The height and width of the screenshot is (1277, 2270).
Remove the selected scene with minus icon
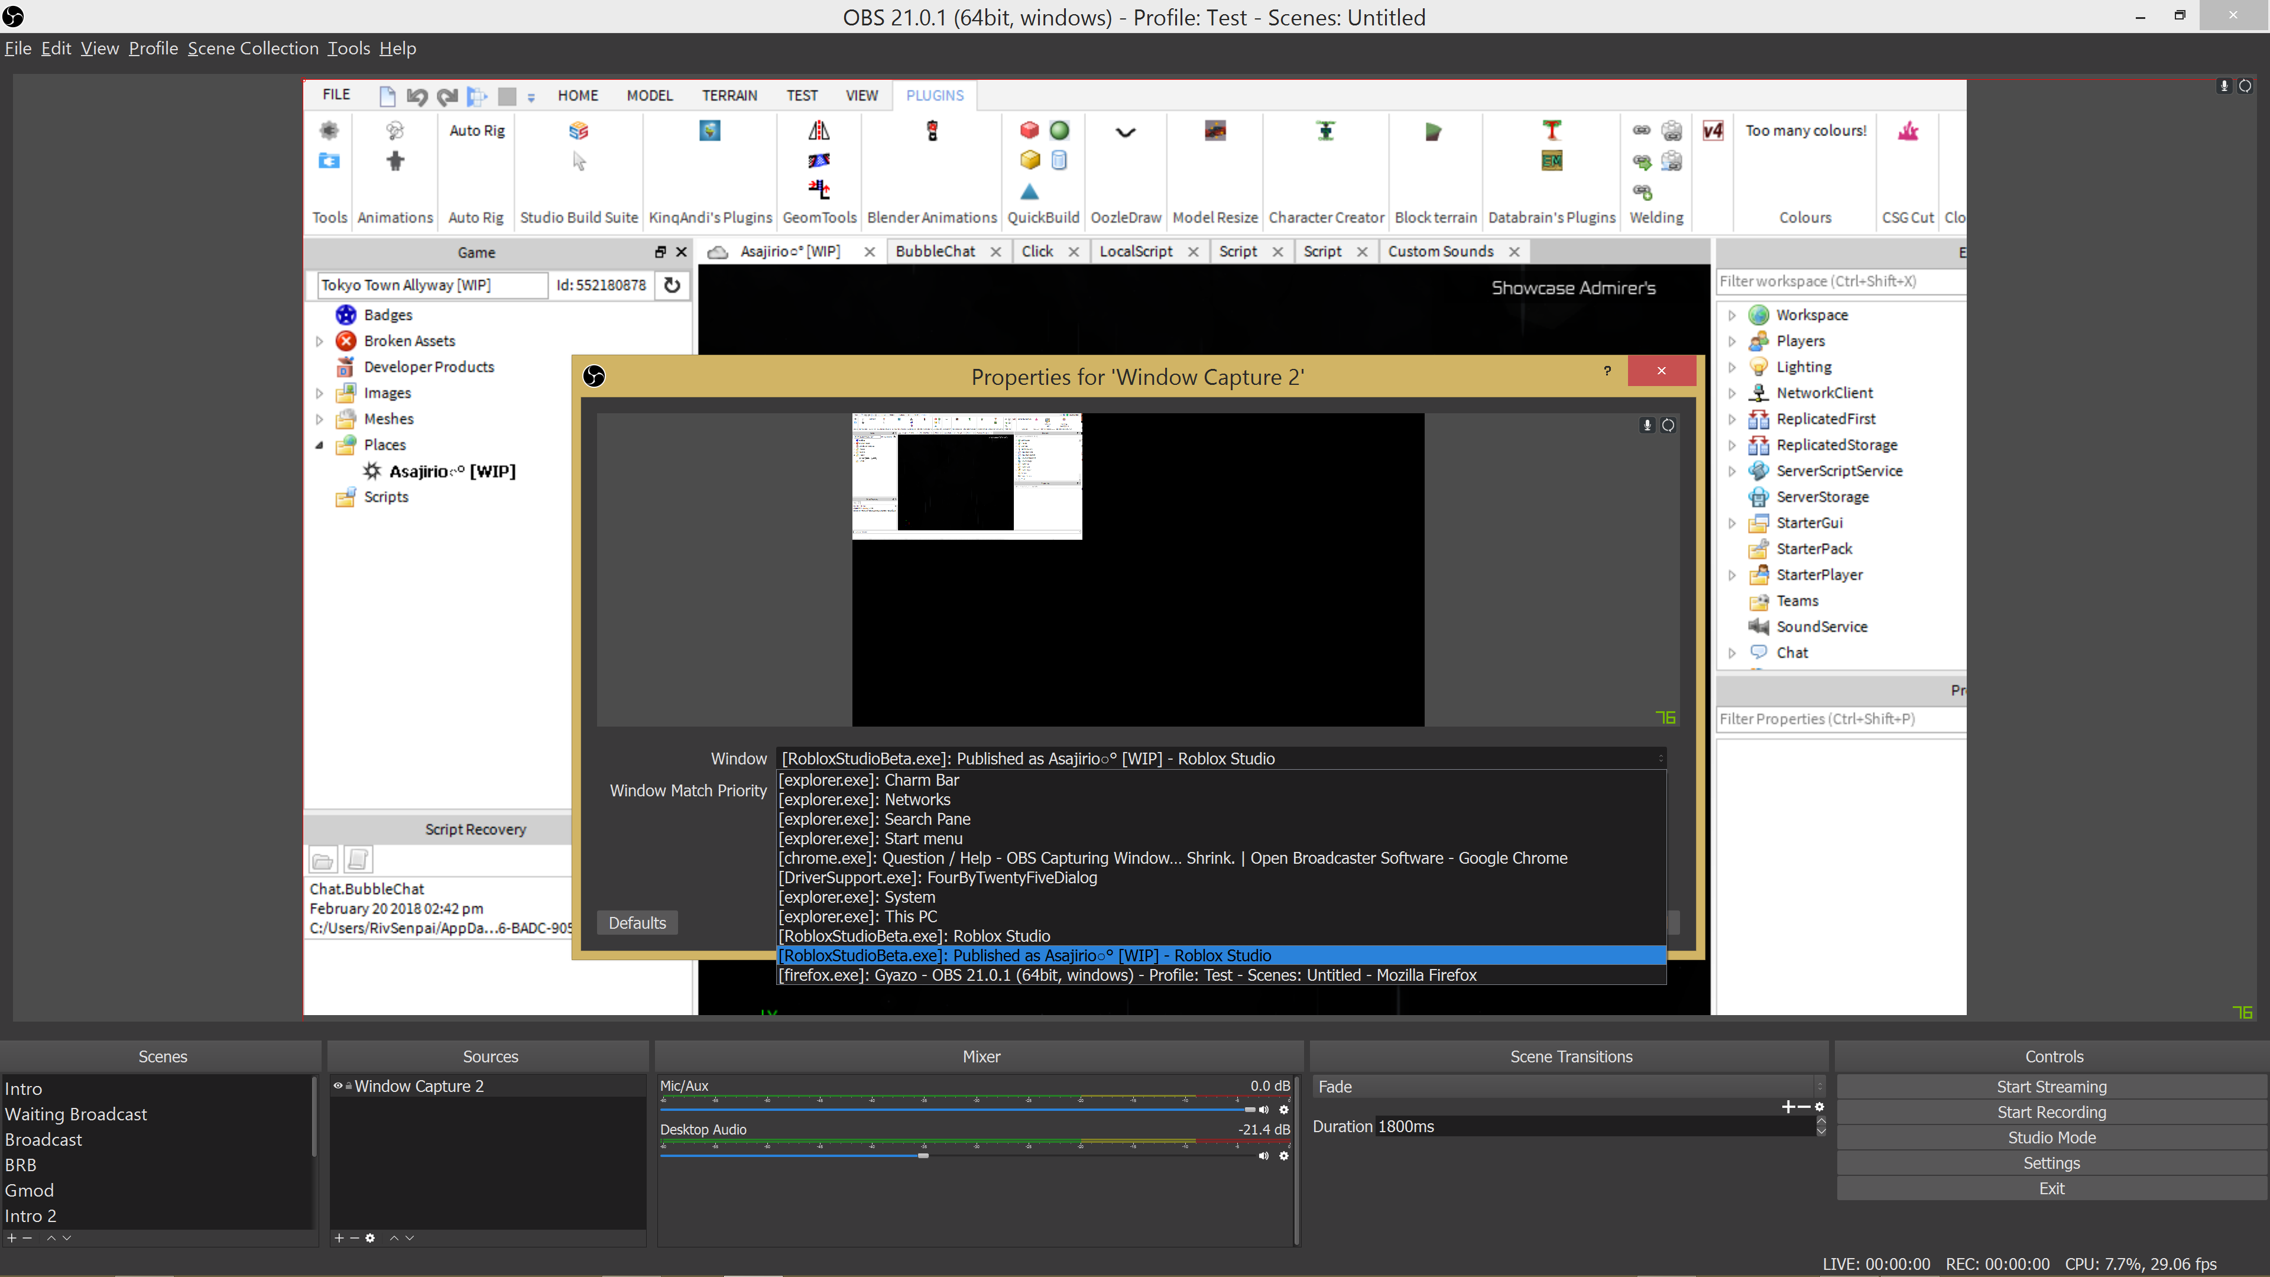[x=27, y=1238]
